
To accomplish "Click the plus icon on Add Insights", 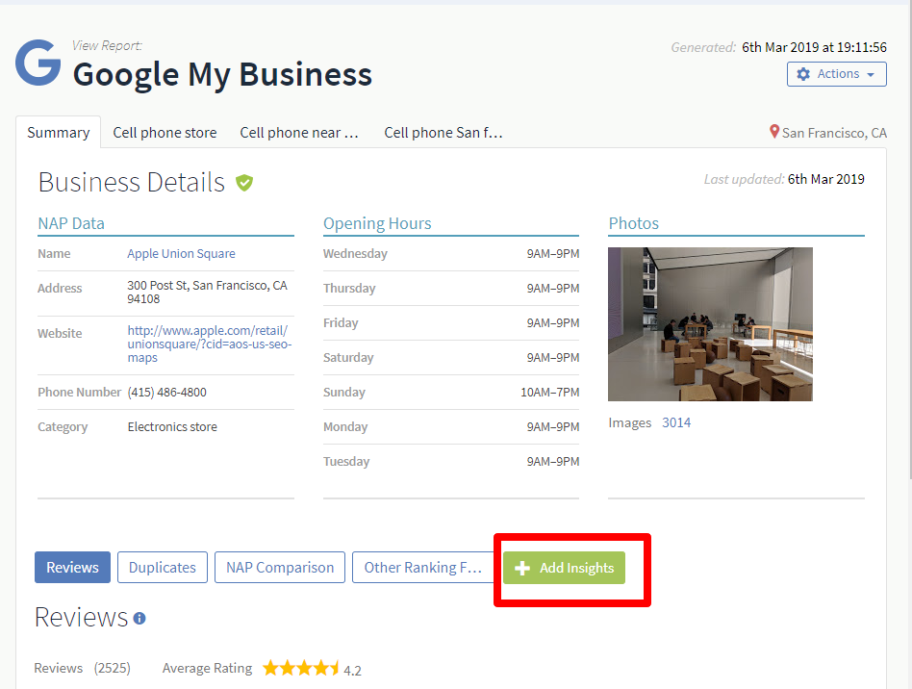I will click(x=522, y=568).
